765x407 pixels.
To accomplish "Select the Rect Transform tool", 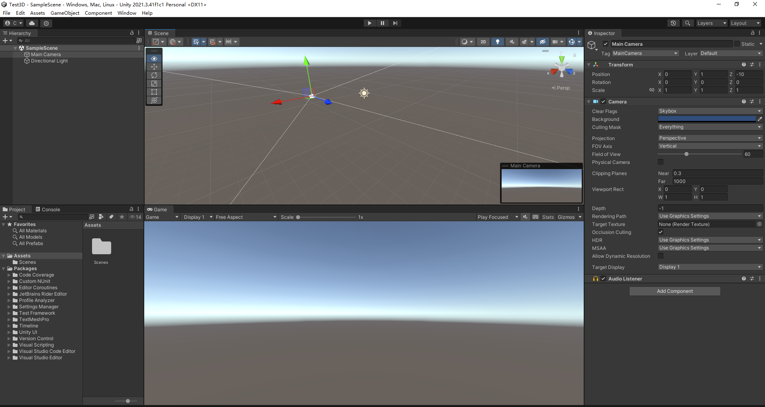I will point(154,92).
